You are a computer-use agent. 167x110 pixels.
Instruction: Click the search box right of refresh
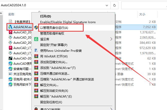pyautogui.click(x=144, y=5)
